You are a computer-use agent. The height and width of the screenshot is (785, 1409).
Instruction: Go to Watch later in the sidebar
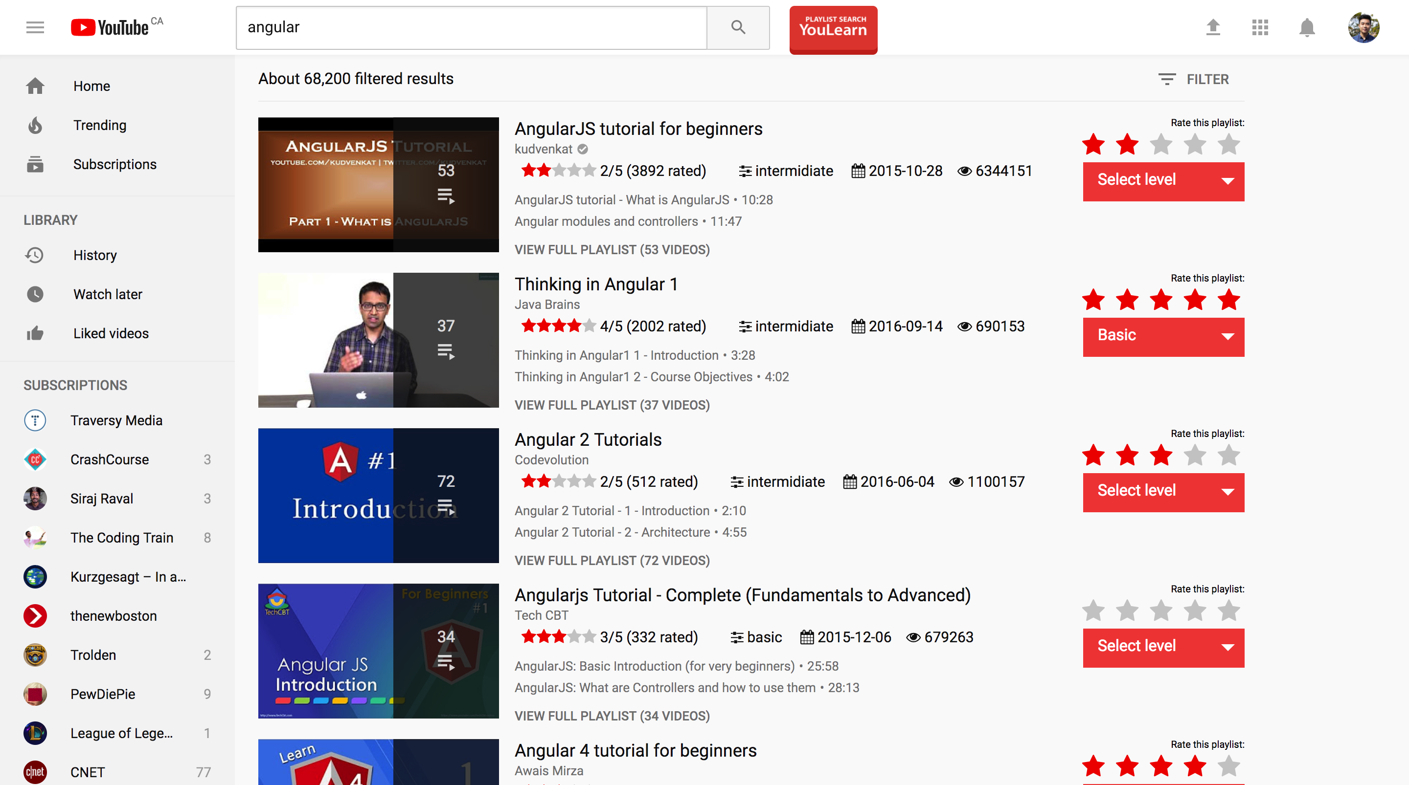pyautogui.click(x=108, y=294)
